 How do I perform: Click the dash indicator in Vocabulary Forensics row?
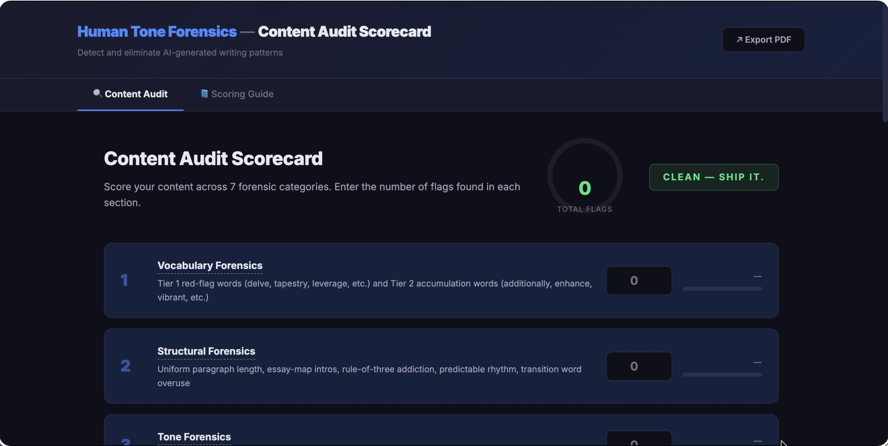[x=757, y=276]
